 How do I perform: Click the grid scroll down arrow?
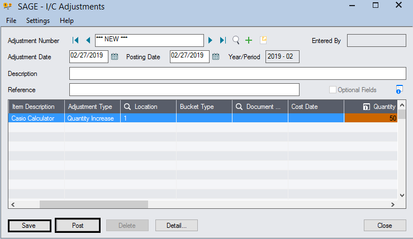[x=402, y=195]
